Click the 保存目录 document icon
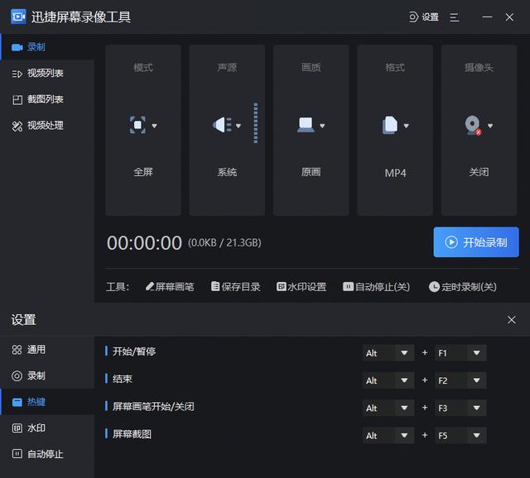The height and width of the screenshot is (478, 530). 215,287
